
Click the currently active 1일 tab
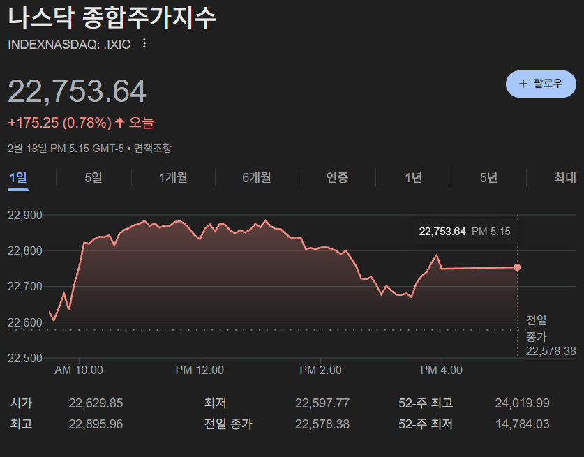click(x=20, y=178)
